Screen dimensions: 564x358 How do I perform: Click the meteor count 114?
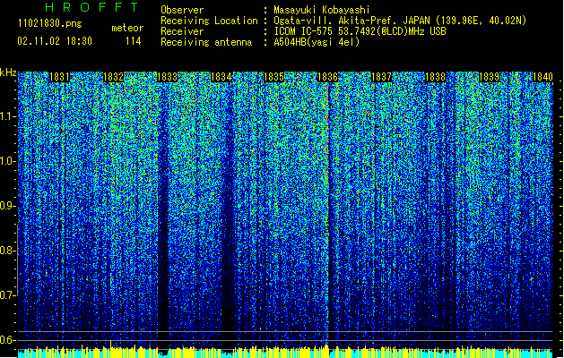click(x=133, y=41)
